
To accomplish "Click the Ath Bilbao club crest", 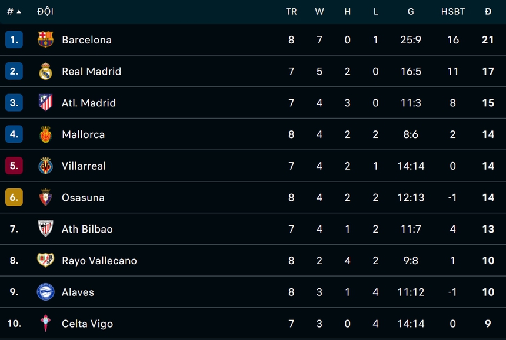I will point(45,229).
